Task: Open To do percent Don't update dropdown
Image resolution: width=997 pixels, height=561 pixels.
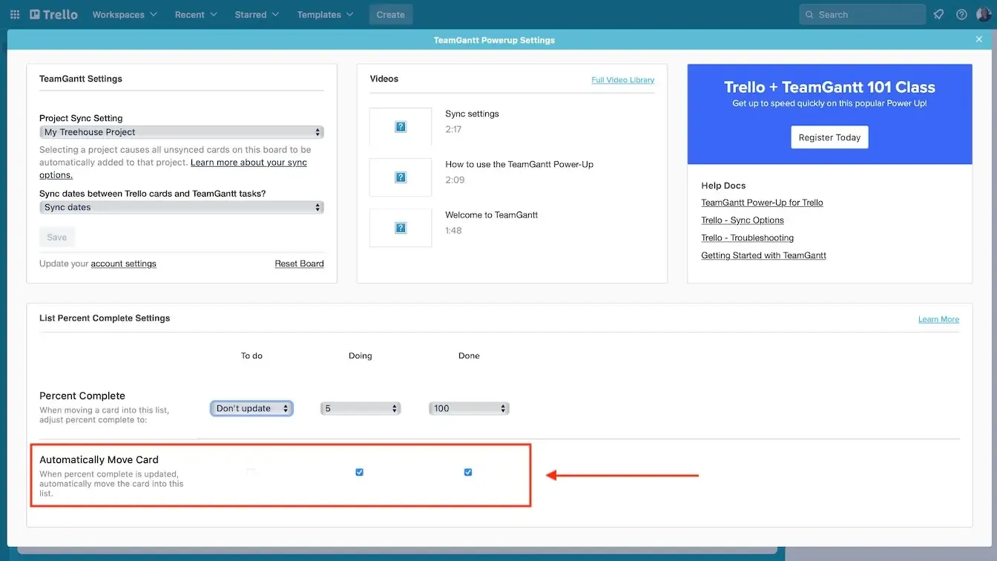Action: click(252, 408)
